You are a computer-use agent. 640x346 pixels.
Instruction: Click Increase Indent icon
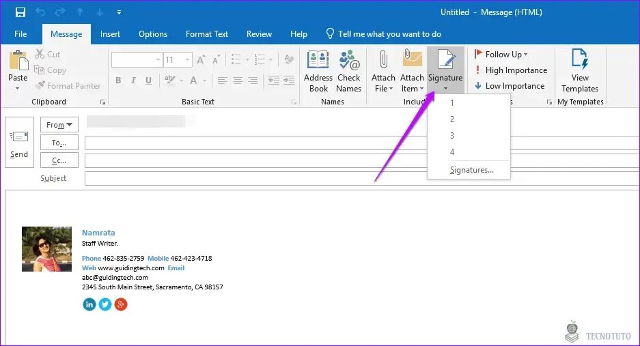[x=289, y=81]
